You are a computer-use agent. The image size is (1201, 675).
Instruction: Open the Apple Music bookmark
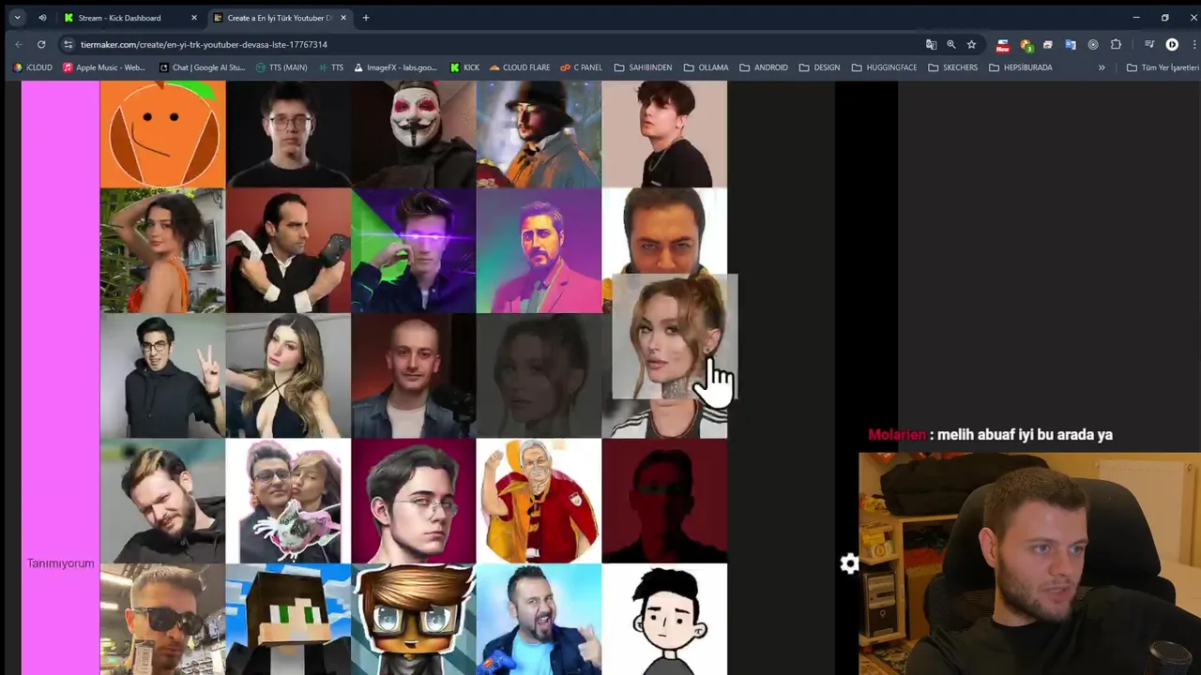coord(104,67)
